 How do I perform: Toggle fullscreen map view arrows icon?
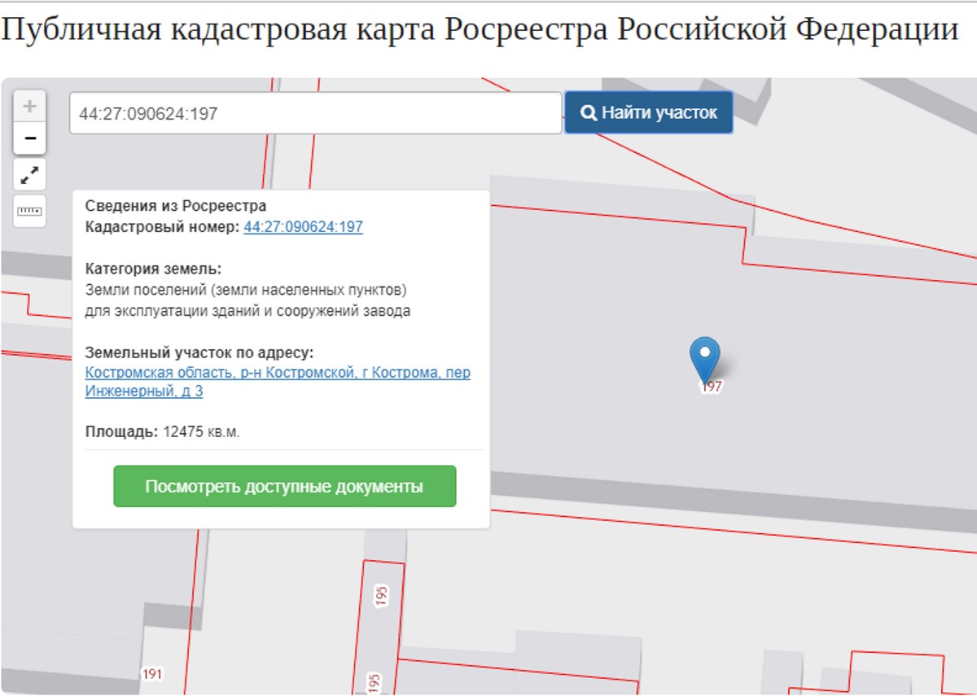(29, 175)
